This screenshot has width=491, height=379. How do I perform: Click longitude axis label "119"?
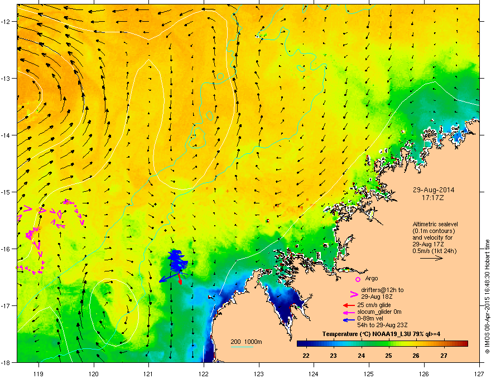(x=38, y=373)
